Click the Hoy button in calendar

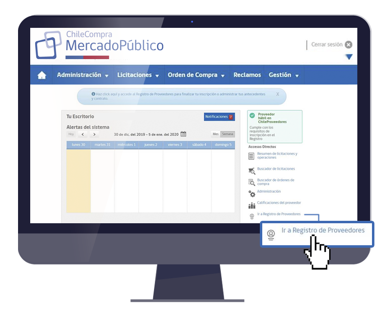coord(71,134)
